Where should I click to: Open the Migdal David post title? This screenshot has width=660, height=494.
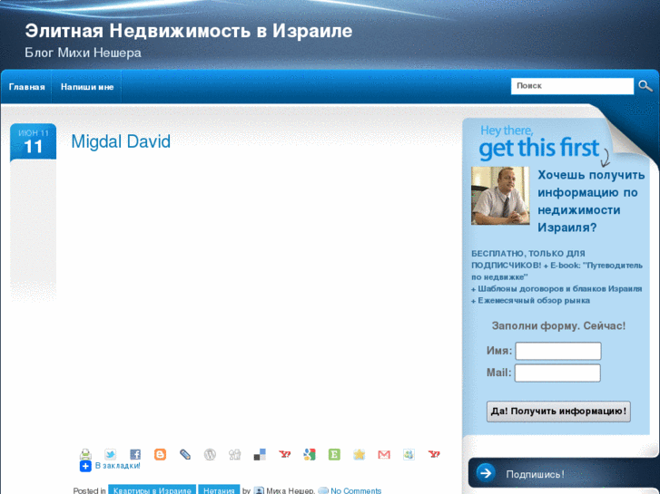tap(121, 141)
